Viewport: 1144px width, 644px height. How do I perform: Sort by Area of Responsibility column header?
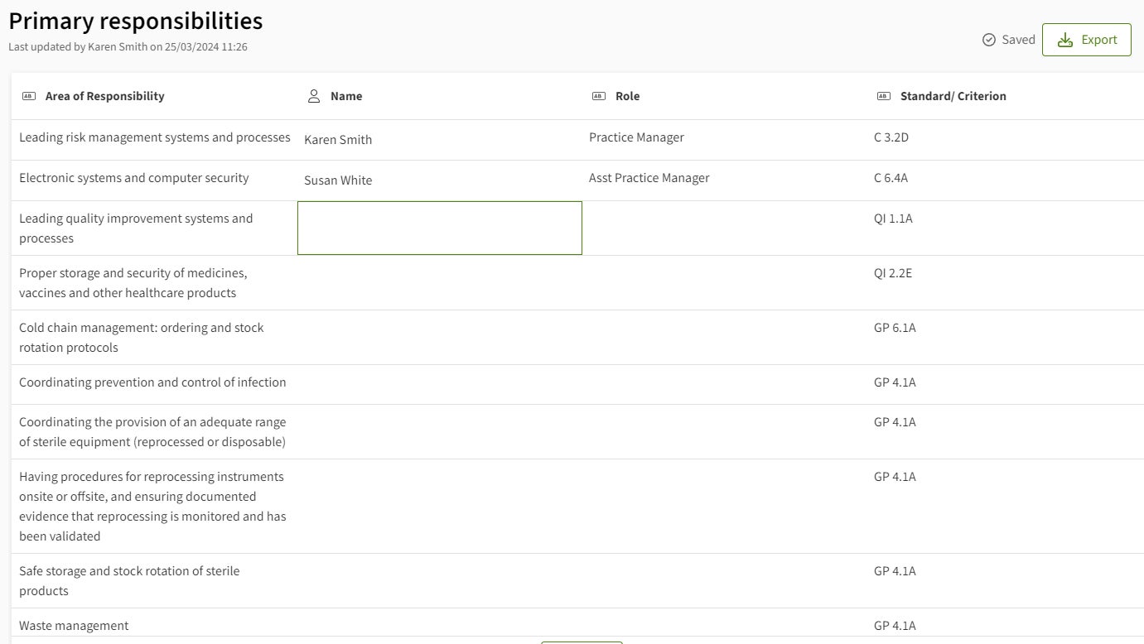[x=104, y=96]
